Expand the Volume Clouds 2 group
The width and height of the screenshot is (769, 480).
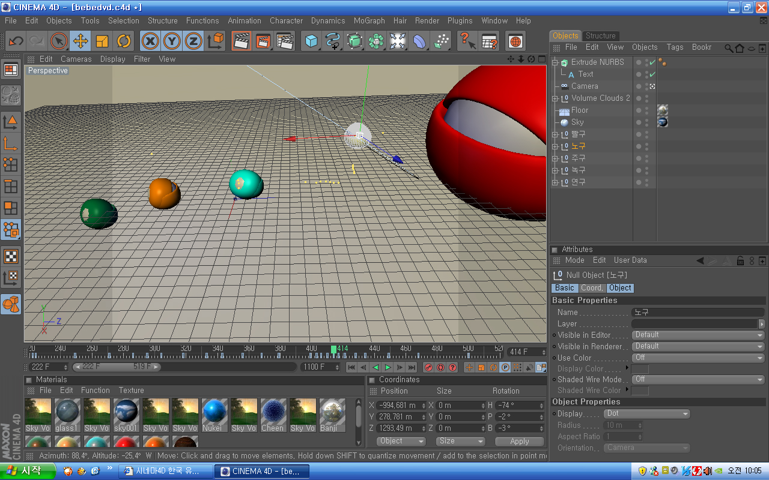555,98
